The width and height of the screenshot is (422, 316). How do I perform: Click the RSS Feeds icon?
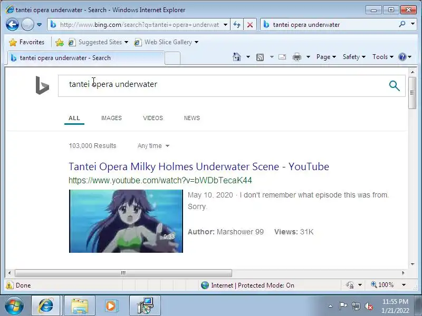[260, 57]
